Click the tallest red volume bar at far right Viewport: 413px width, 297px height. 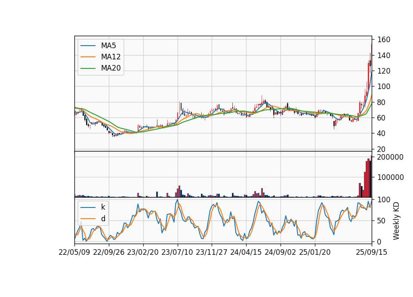tap(371, 176)
